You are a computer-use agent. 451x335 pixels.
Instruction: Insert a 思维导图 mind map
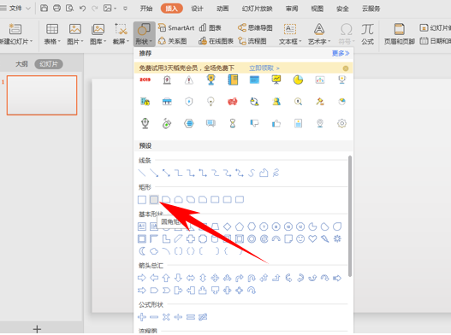coord(255,28)
